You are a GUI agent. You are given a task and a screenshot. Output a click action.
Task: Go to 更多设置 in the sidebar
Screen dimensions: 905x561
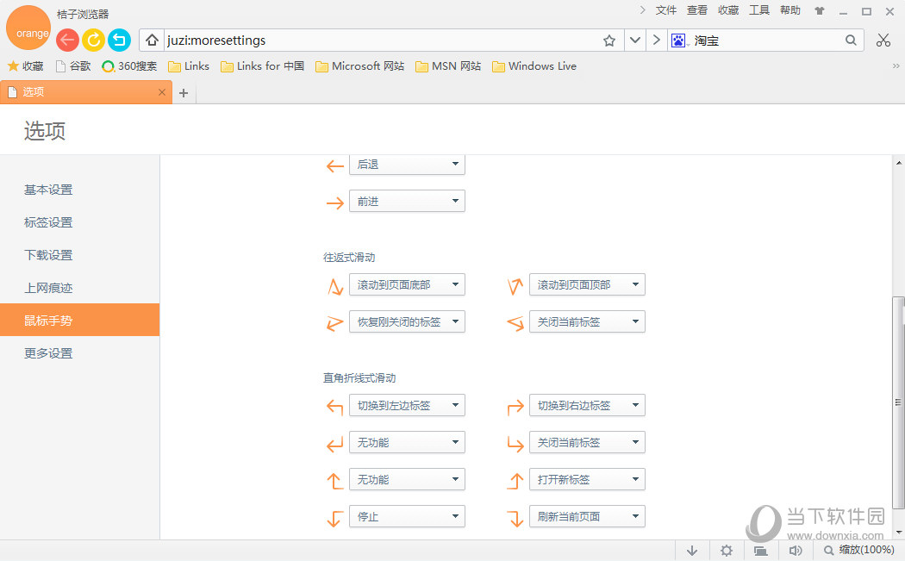click(48, 353)
